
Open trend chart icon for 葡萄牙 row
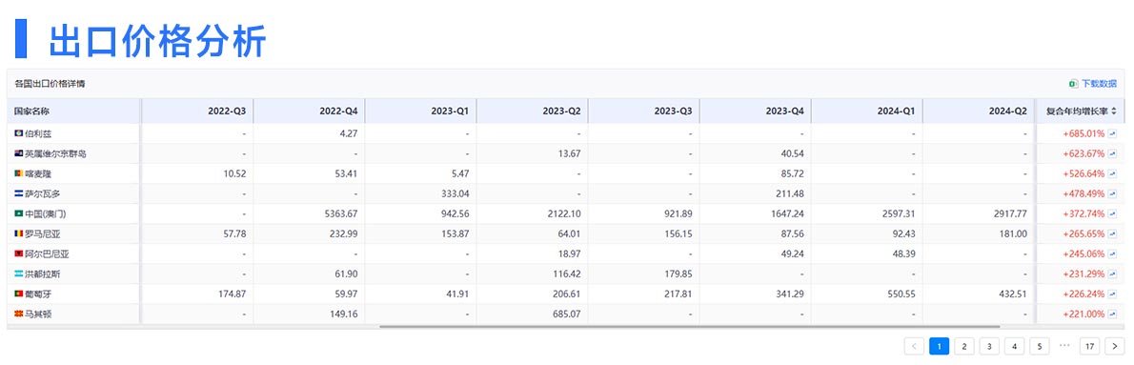[x=1113, y=294]
